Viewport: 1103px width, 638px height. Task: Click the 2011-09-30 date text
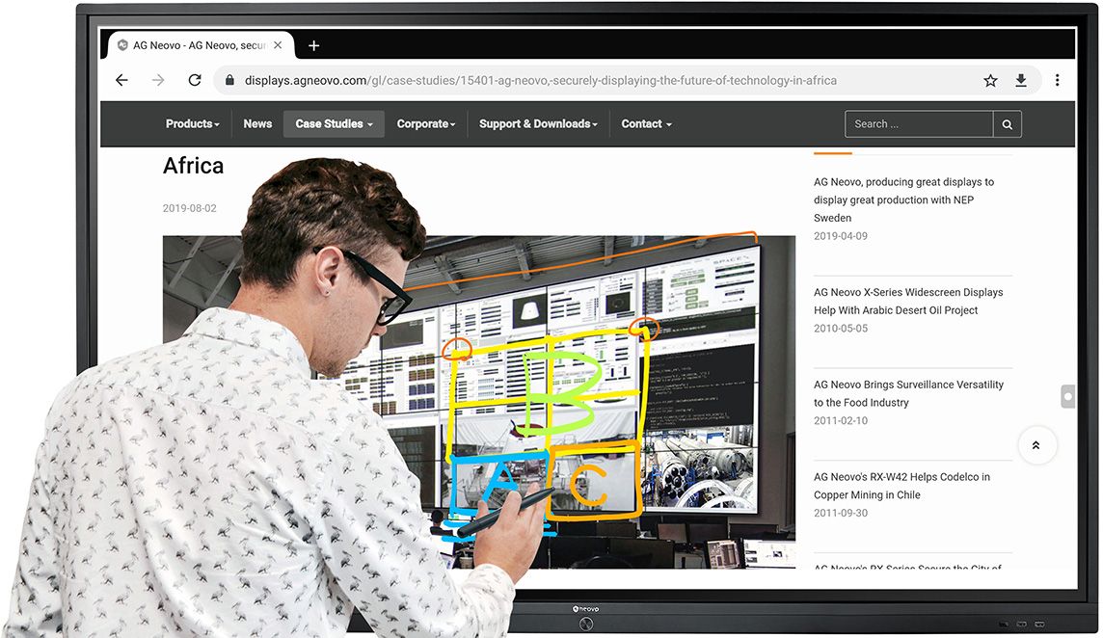pos(841,512)
